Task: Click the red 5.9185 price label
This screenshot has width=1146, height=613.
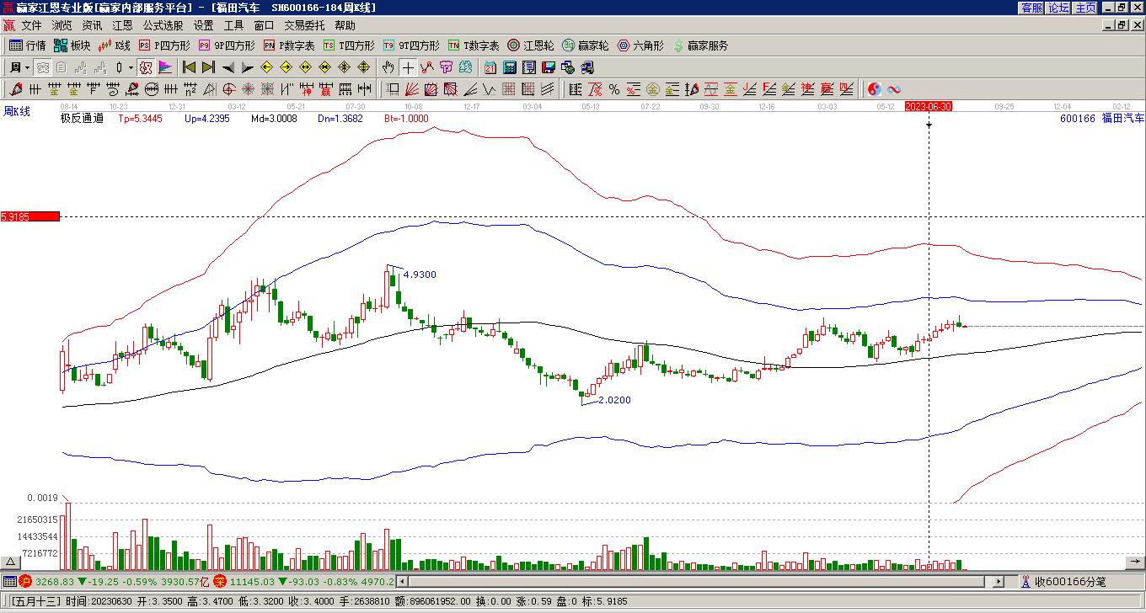Action: coord(30,216)
